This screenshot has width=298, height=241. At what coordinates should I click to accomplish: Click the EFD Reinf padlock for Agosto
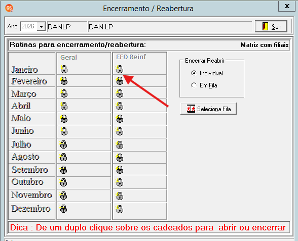click(120, 158)
